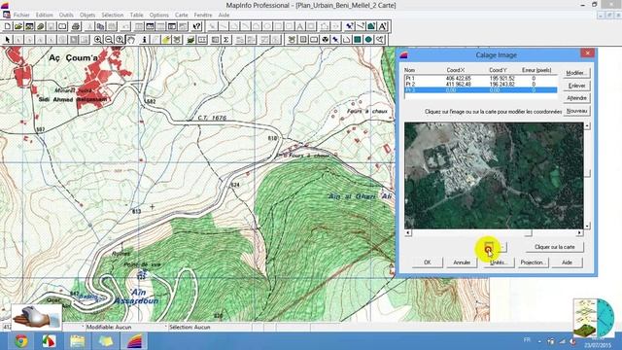Select the Zoom Out magnifier tool
Screen dimensions: 622x350
(109, 40)
